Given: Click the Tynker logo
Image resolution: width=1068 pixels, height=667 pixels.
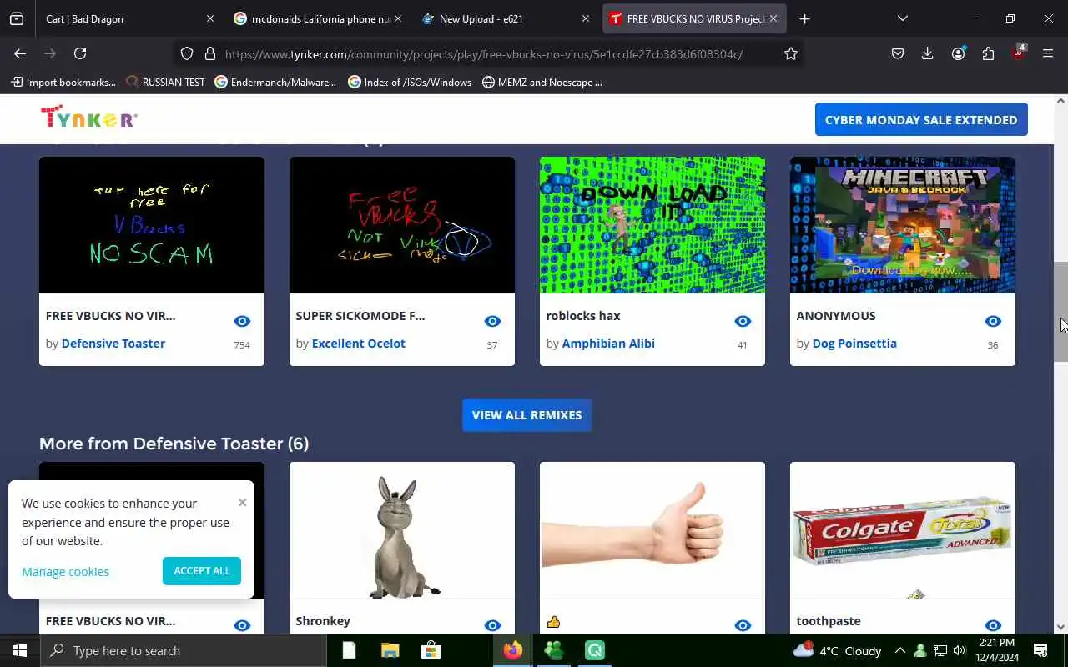Looking at the screenshot, I should 88,118.
